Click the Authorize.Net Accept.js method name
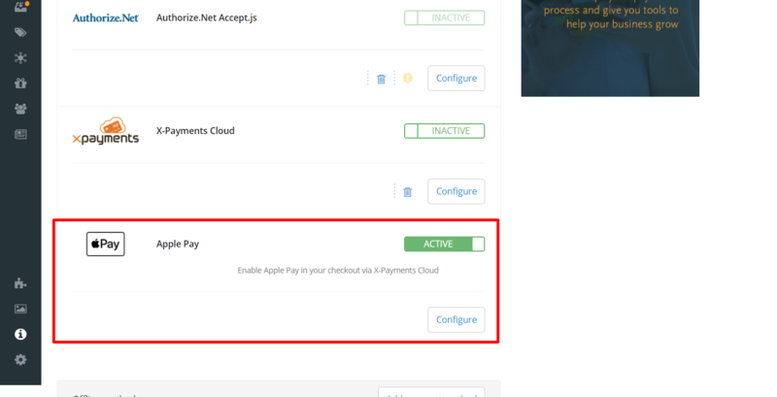The width and height of the screenshot is (777, 397). coord(207,17)
